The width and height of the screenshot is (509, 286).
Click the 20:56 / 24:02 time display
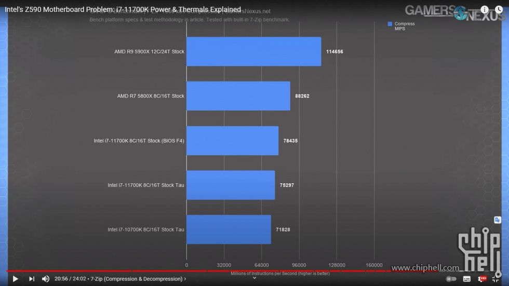(x=70, y=279)
